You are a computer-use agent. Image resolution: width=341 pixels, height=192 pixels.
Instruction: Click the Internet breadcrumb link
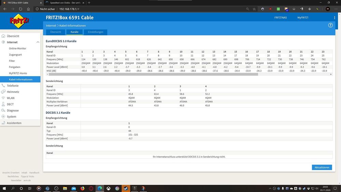[51, 26]
